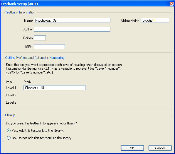
Task: Close the Testbank Setup dialog with X
Action: [171, 4]
